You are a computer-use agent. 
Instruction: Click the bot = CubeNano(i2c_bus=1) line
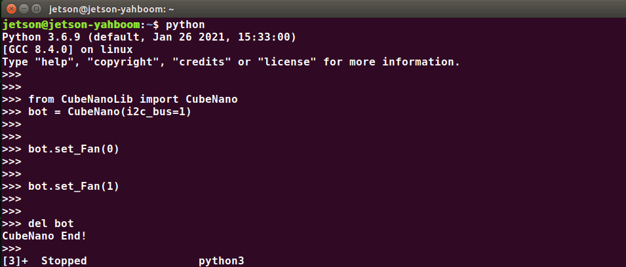(x=109, y=112)
